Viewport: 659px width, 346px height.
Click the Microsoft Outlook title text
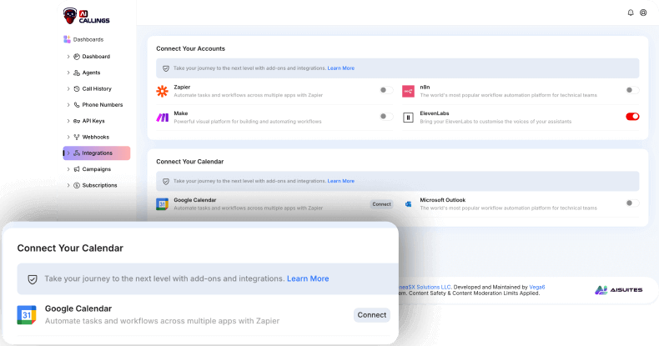coord(443,200)
